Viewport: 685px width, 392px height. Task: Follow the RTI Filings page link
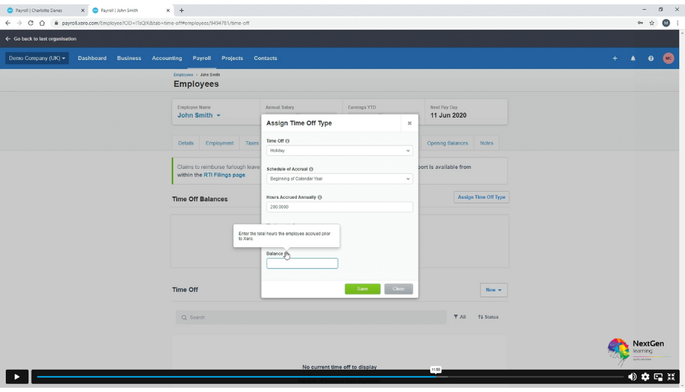[223, 175]
